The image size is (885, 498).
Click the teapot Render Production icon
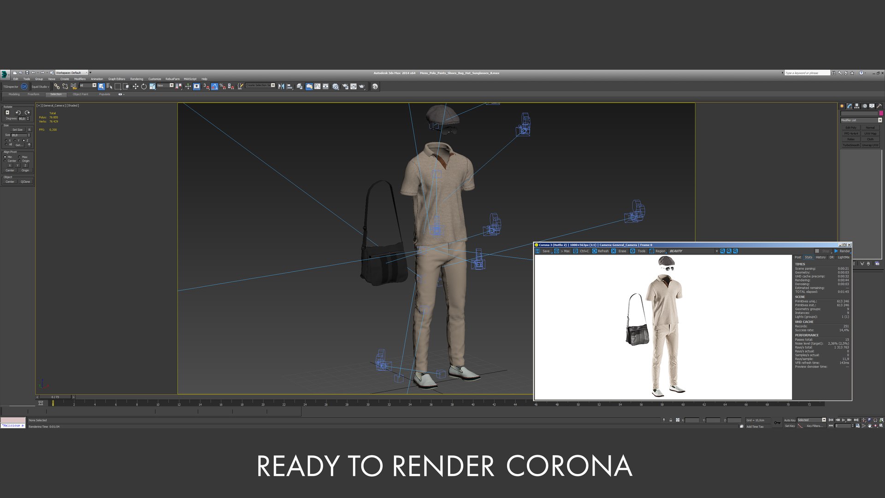tap(362, 86)
